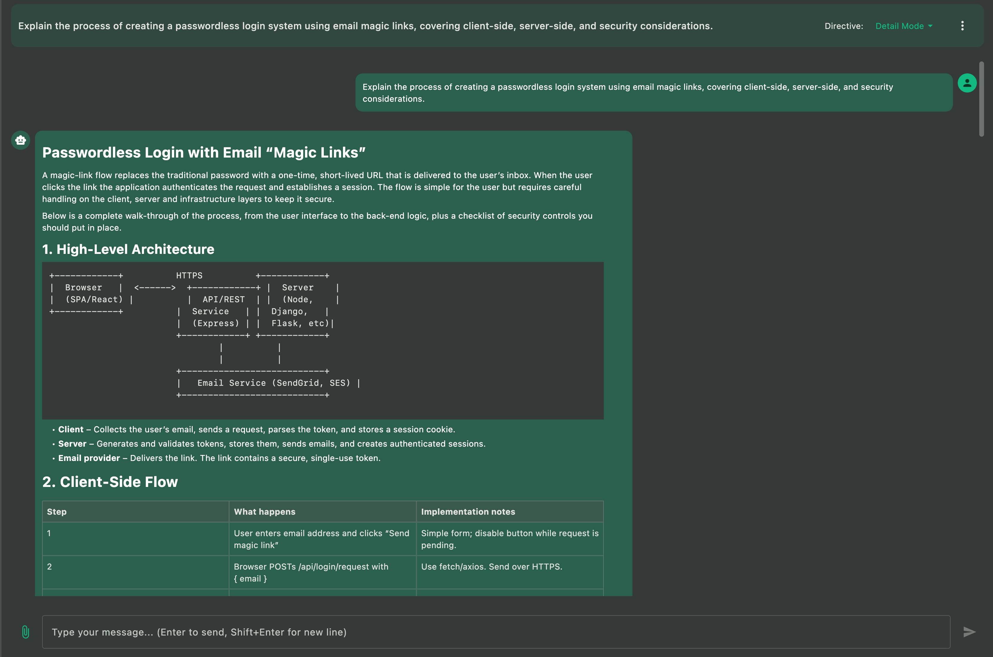The height and width of the screenshot is (657, 993).
Task: Click the 'Step' table column header
Action: (57, 512)
